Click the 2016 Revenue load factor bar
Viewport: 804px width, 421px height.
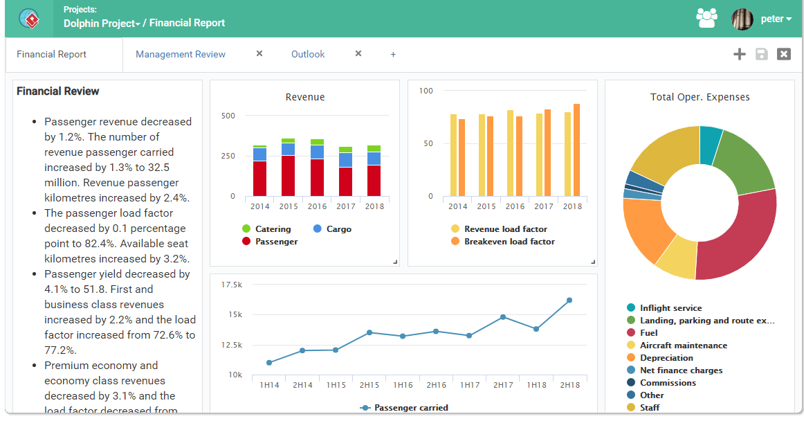point(510,153)
